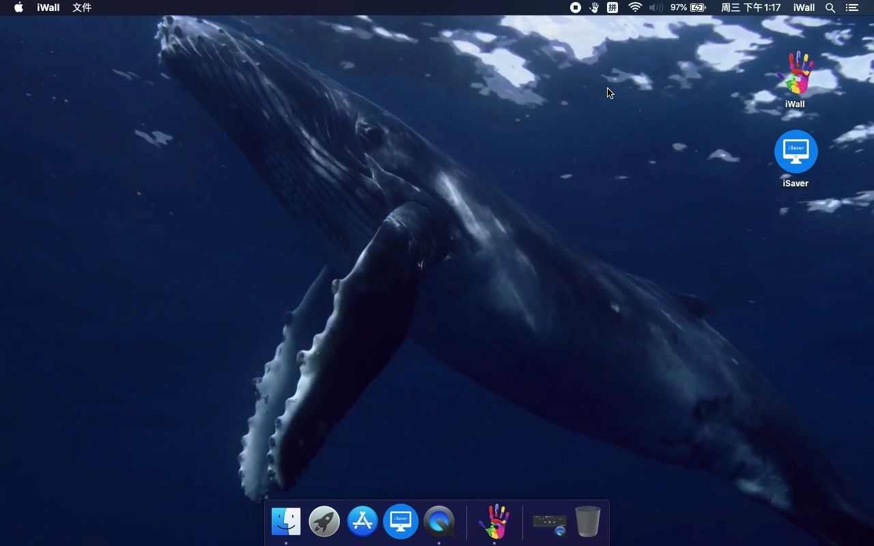874x546 pixels.
Task: Open the volume control in menu bar
Action: coord(655,8)
